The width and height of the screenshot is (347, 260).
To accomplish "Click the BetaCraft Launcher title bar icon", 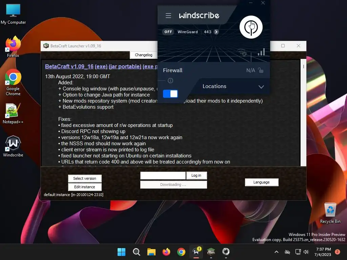I will 46,46.
